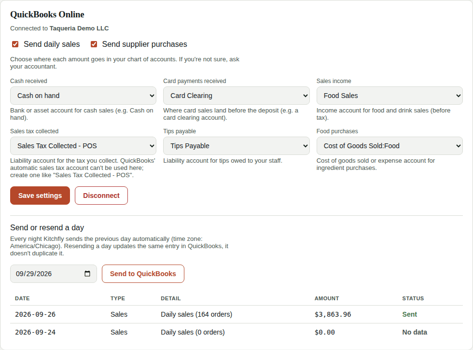Image resolution: width=473 pixels, height=350 pixels.
Task: Click the TYPE column header
Action: pos(118,298)
